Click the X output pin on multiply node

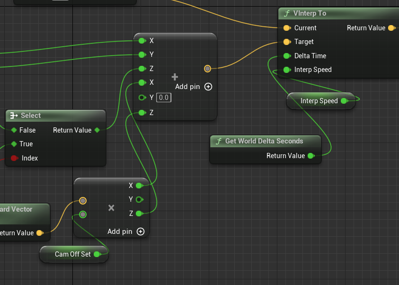pos(139,186)
